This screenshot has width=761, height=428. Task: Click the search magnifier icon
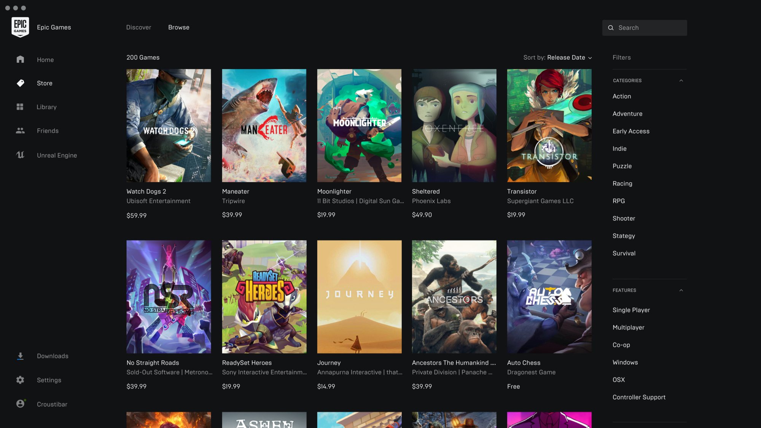point(611,28)
